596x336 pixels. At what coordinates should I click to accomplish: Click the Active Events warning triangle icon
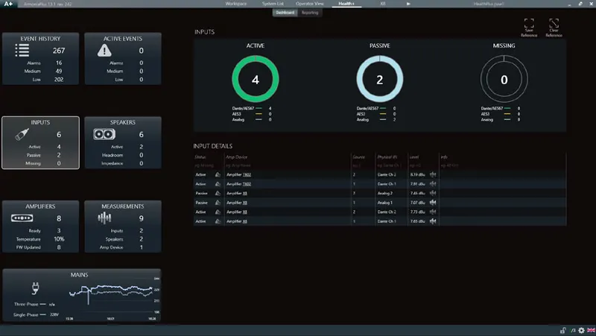104,50
